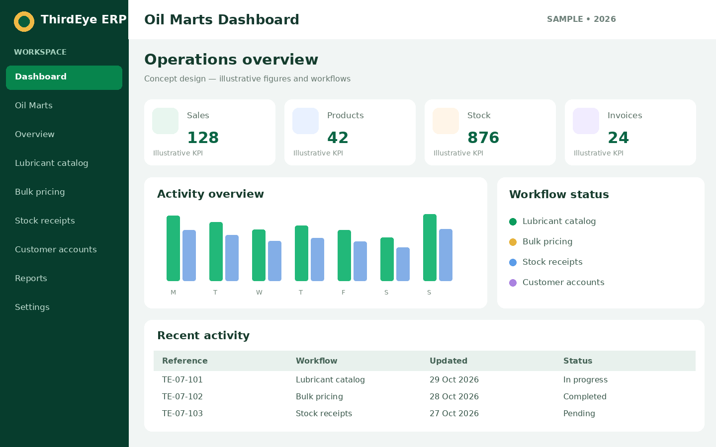Open the Dashboard sidebar item
The width and height of the screenshot is (716, 447).
click(x=64, y=77)
